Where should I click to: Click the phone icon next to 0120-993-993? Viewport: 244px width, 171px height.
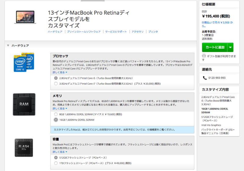pos(205,78)
